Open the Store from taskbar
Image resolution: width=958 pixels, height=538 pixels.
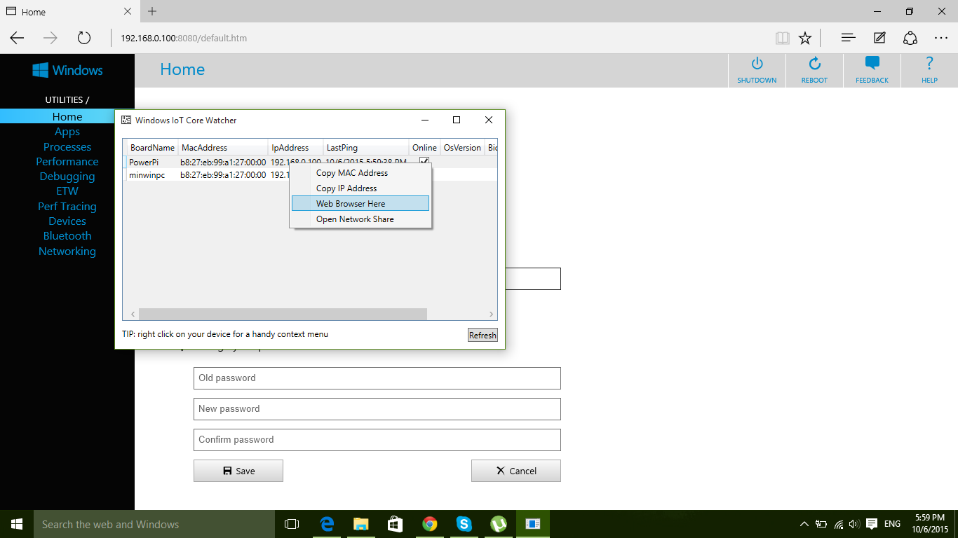click(396, 524)
